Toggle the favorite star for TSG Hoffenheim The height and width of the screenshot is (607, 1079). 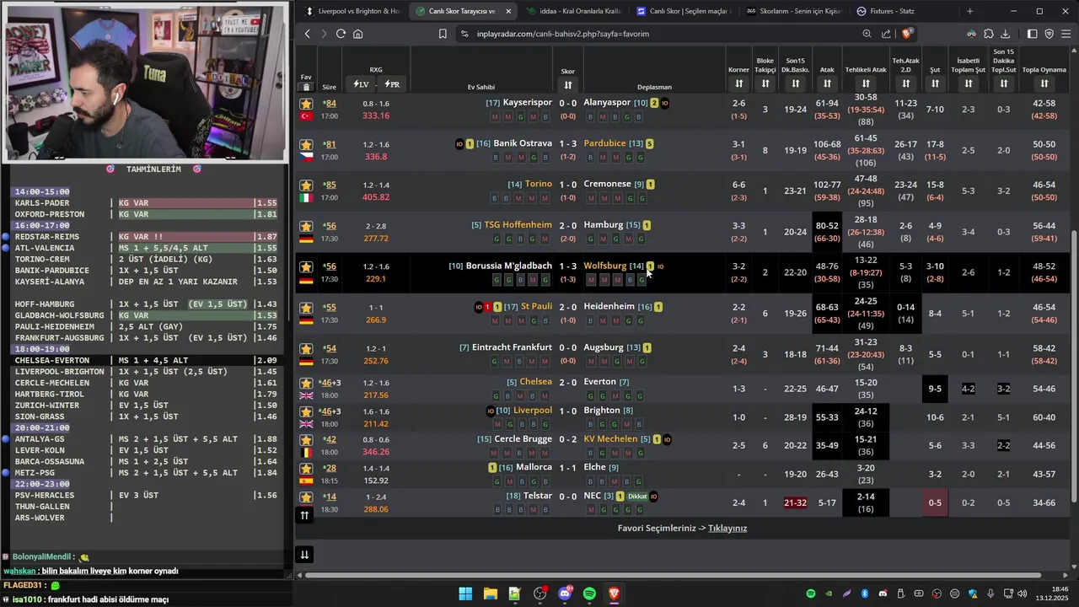(306, 227)
